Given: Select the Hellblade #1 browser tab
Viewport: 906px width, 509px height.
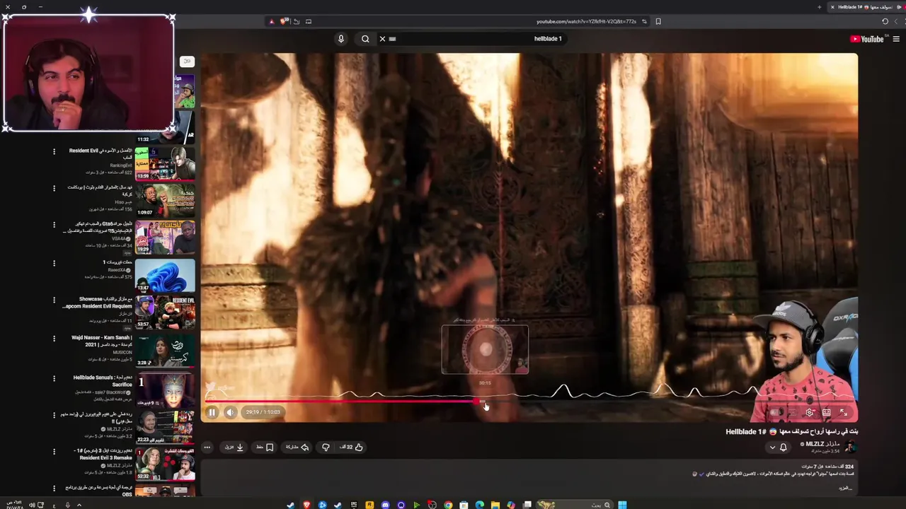Looking at the screenshot, I should [865, 7].
